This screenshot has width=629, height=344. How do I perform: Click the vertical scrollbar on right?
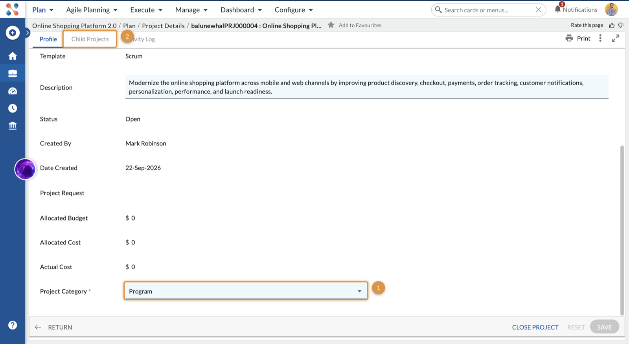click(622, 230)
